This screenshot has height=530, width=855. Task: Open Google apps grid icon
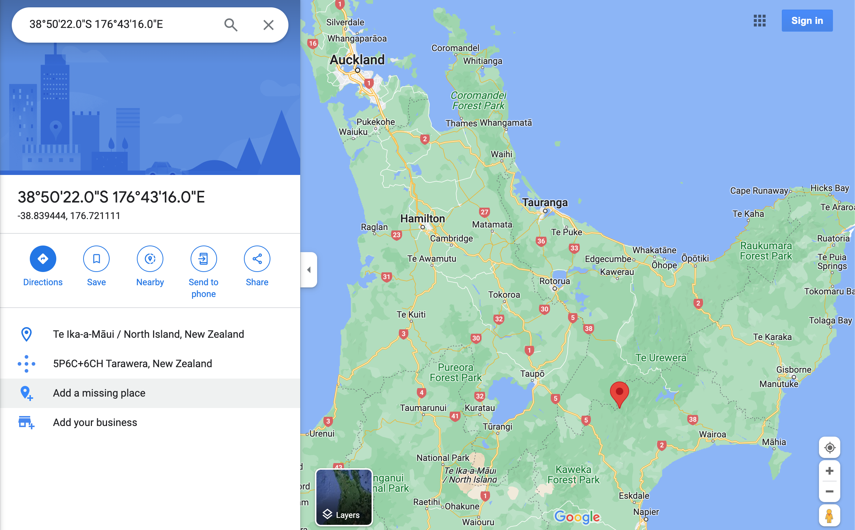click(759, 21)
